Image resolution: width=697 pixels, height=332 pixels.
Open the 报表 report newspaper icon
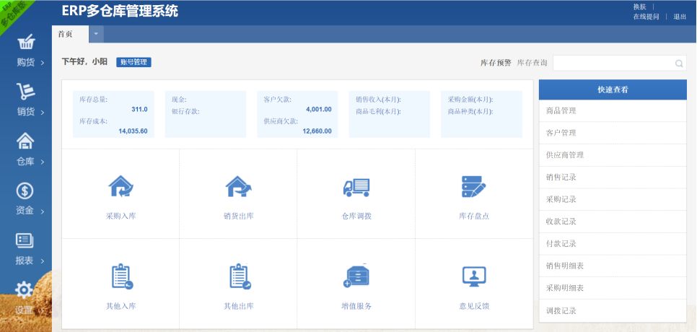tap(25, 240)
